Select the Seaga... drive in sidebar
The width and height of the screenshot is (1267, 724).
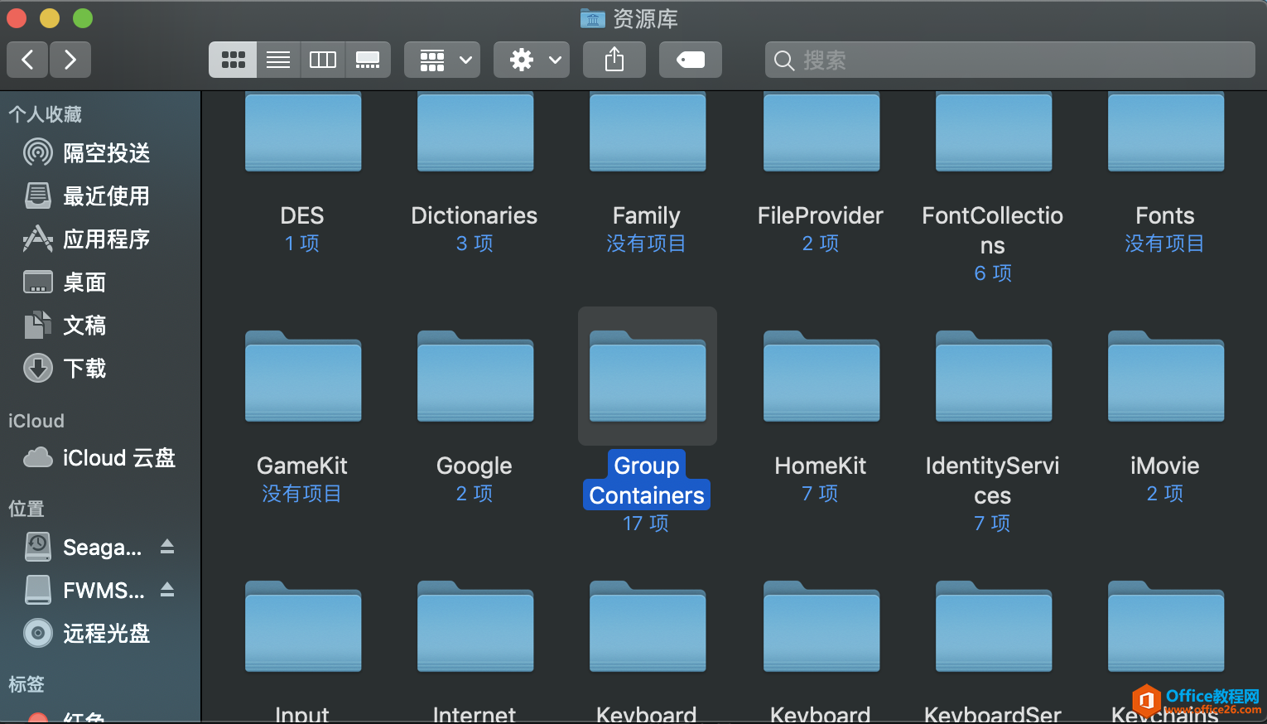click(83, 548)
